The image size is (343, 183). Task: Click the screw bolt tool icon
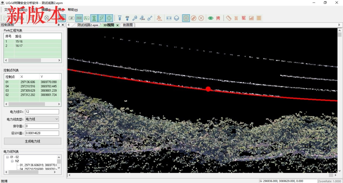[x=120, y=18]
